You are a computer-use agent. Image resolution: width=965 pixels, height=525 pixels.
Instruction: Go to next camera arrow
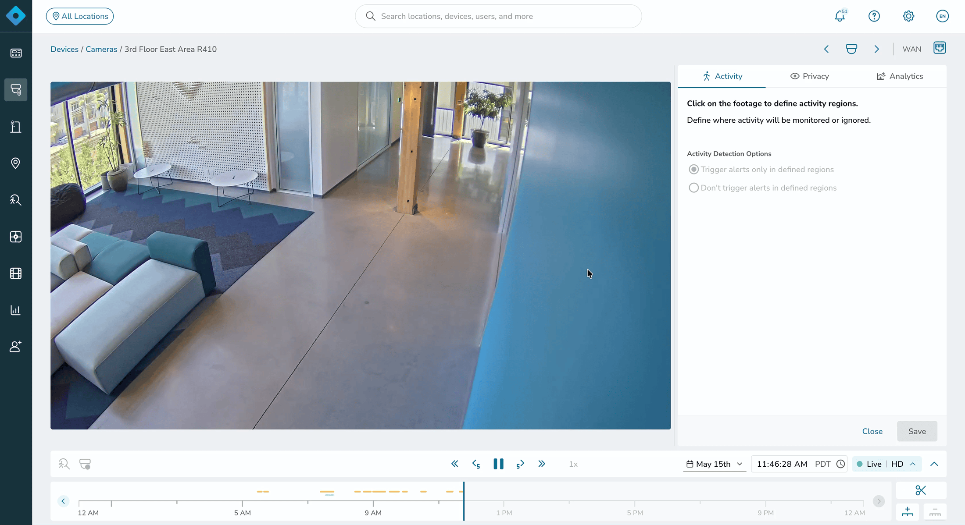[x=876, y=49]
